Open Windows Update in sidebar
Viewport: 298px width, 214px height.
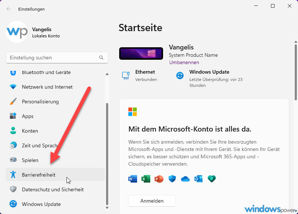(55, 204)
